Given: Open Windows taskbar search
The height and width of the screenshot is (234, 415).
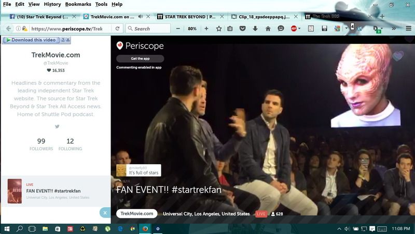Looking at the screenshot, I should click(20, 229).
